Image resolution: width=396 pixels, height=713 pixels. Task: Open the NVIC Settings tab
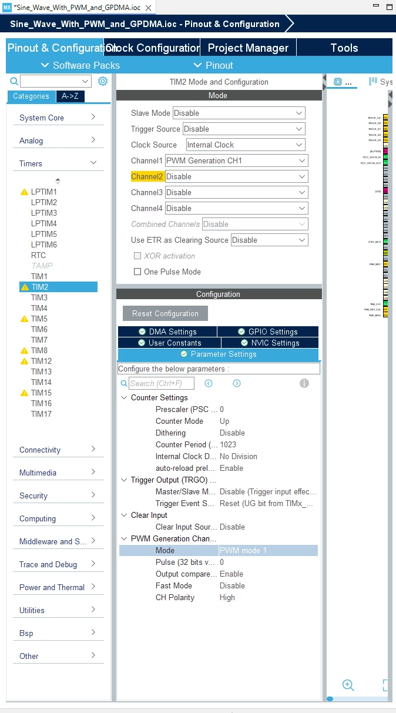[x=270, y=343]
